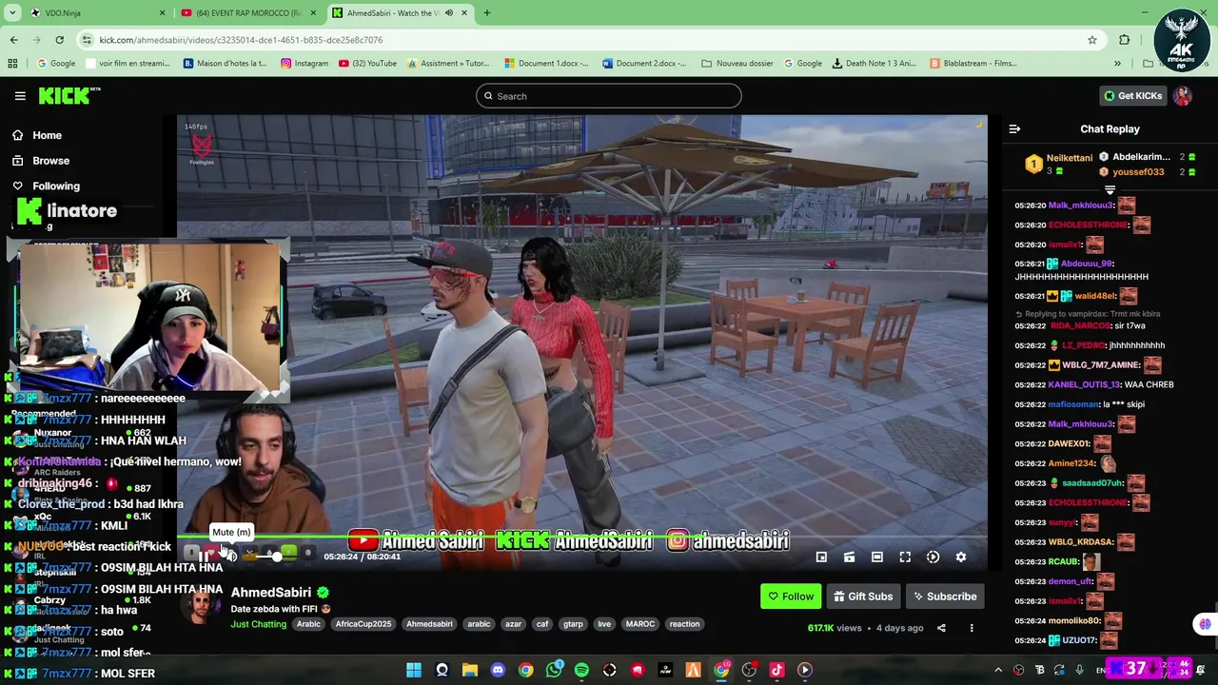1218x685 pixels.
Task: Click RIDA_NARCOS chat username
Action: click(x=1080, y=325)
